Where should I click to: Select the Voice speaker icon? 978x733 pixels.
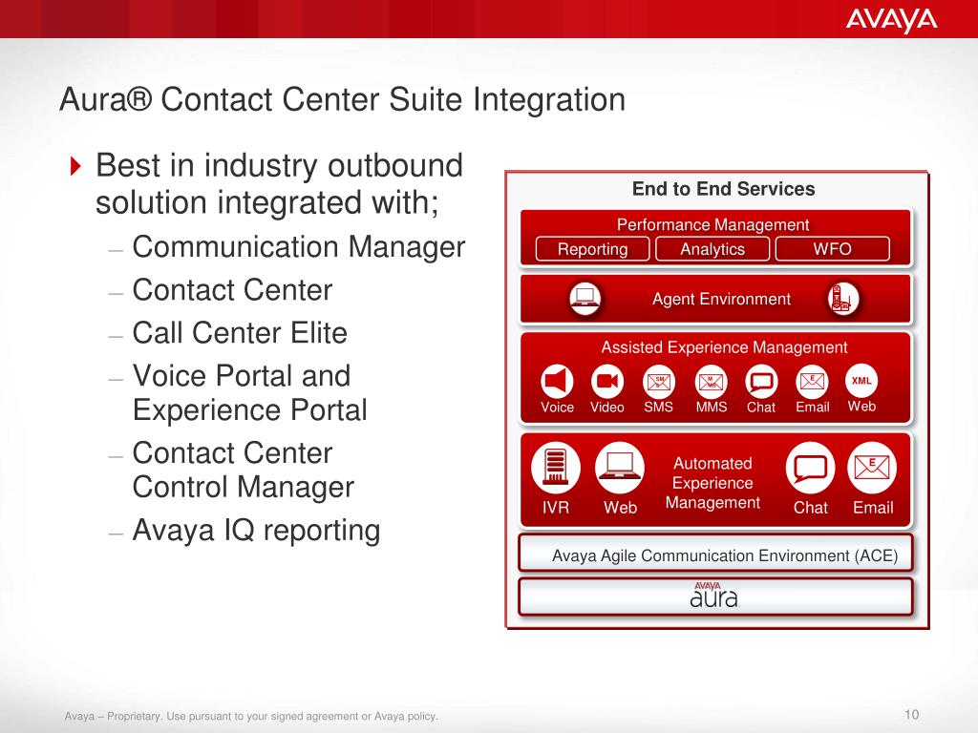point(557,380)
